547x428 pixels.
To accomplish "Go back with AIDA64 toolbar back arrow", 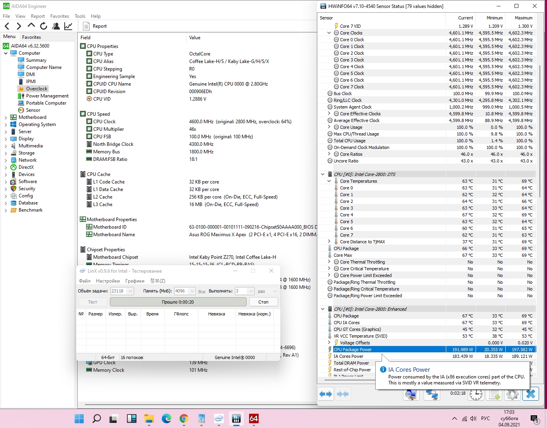I will 7,26.
